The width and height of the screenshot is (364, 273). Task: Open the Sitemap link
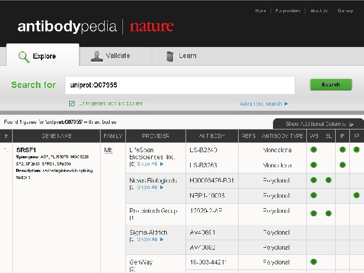click(345, 11)
